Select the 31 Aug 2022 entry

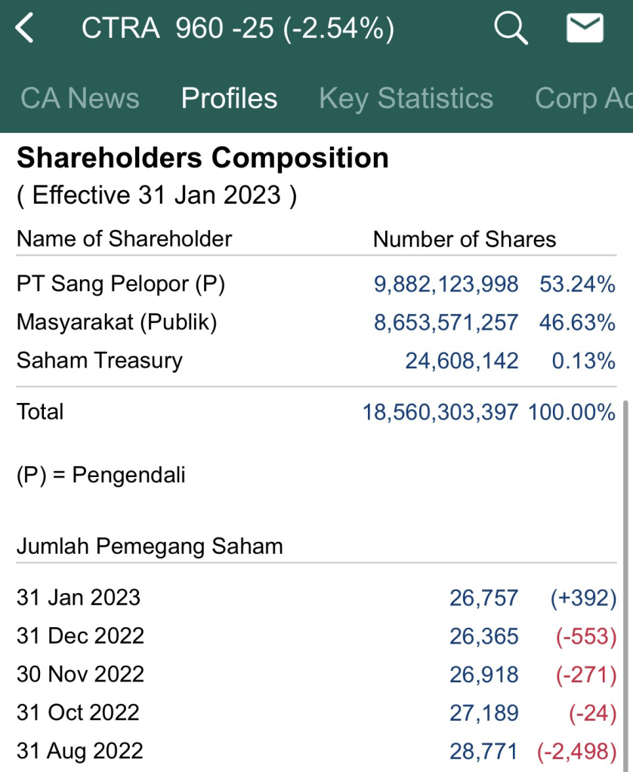coord(79,751)
